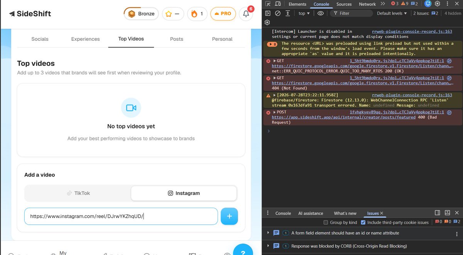Open rrweb-plugin-console-record.js:163 link in Intercom log
The width and height of the screenshot is (463, 255).
click(412, 32)
